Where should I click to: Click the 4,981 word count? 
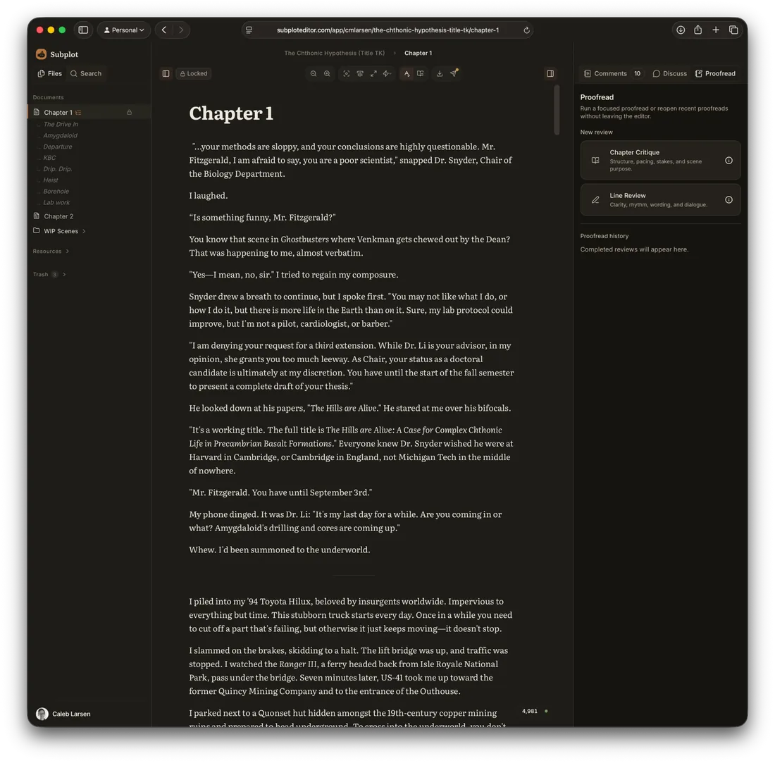pos(529,711)
